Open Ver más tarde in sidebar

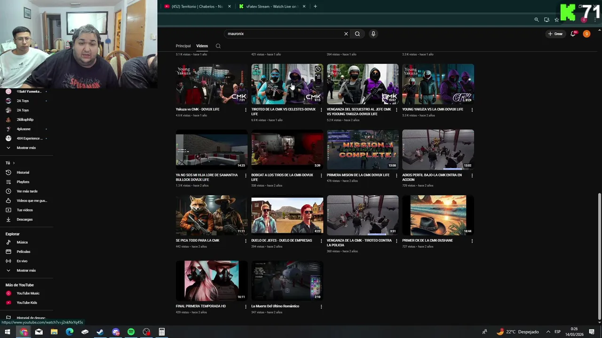point(26,191)
